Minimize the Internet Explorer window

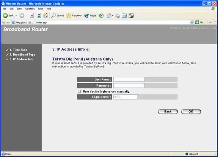tap(204, 3)
